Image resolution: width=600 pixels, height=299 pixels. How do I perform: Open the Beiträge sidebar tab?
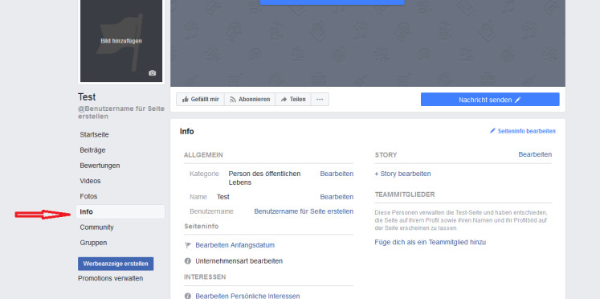pyautogui.click(x=92, y=150)
